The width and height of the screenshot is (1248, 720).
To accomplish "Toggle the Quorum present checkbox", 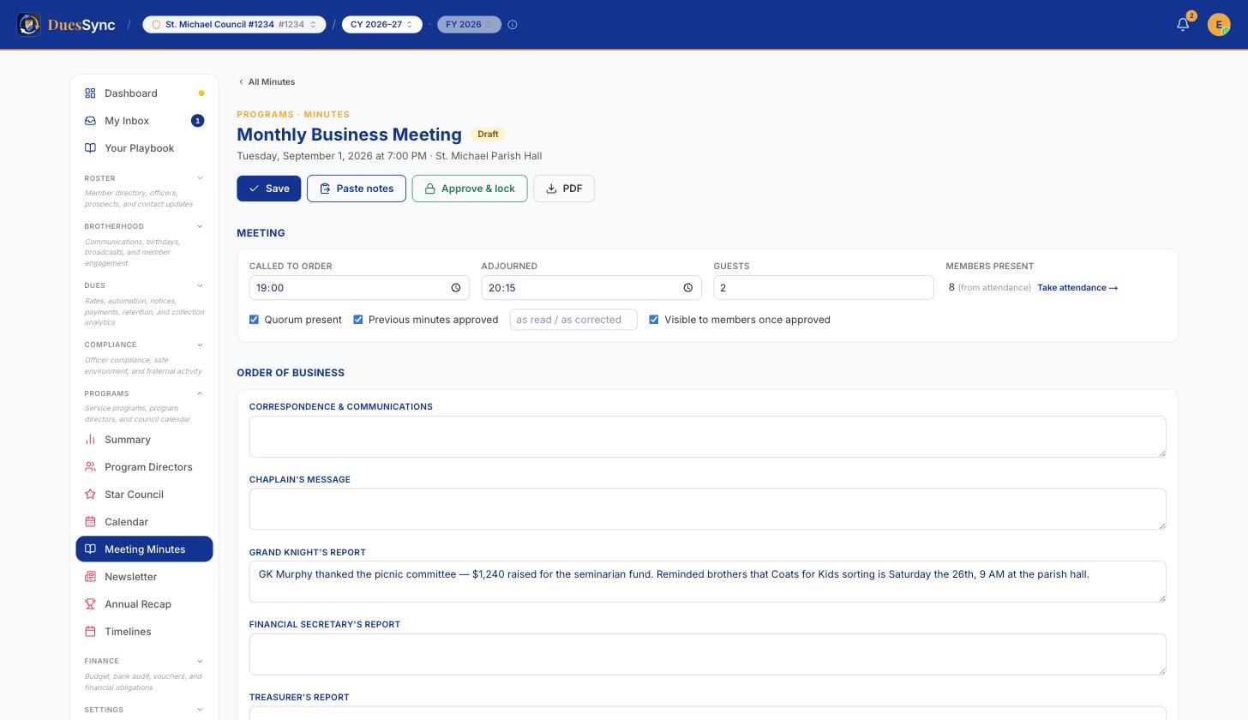I will pyautogui.click(x=254, y=320).
